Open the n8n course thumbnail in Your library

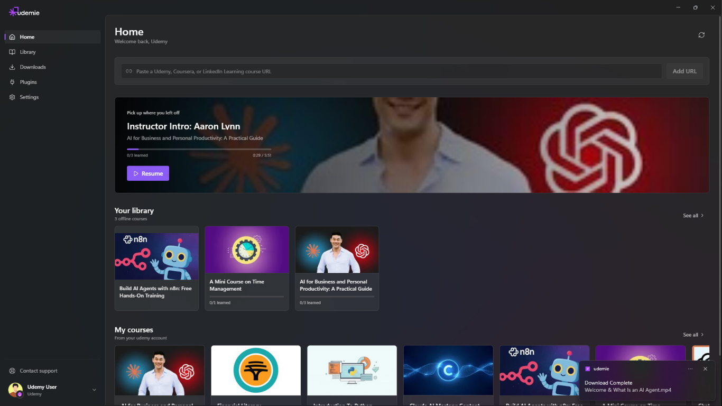(x=156, y=256)
